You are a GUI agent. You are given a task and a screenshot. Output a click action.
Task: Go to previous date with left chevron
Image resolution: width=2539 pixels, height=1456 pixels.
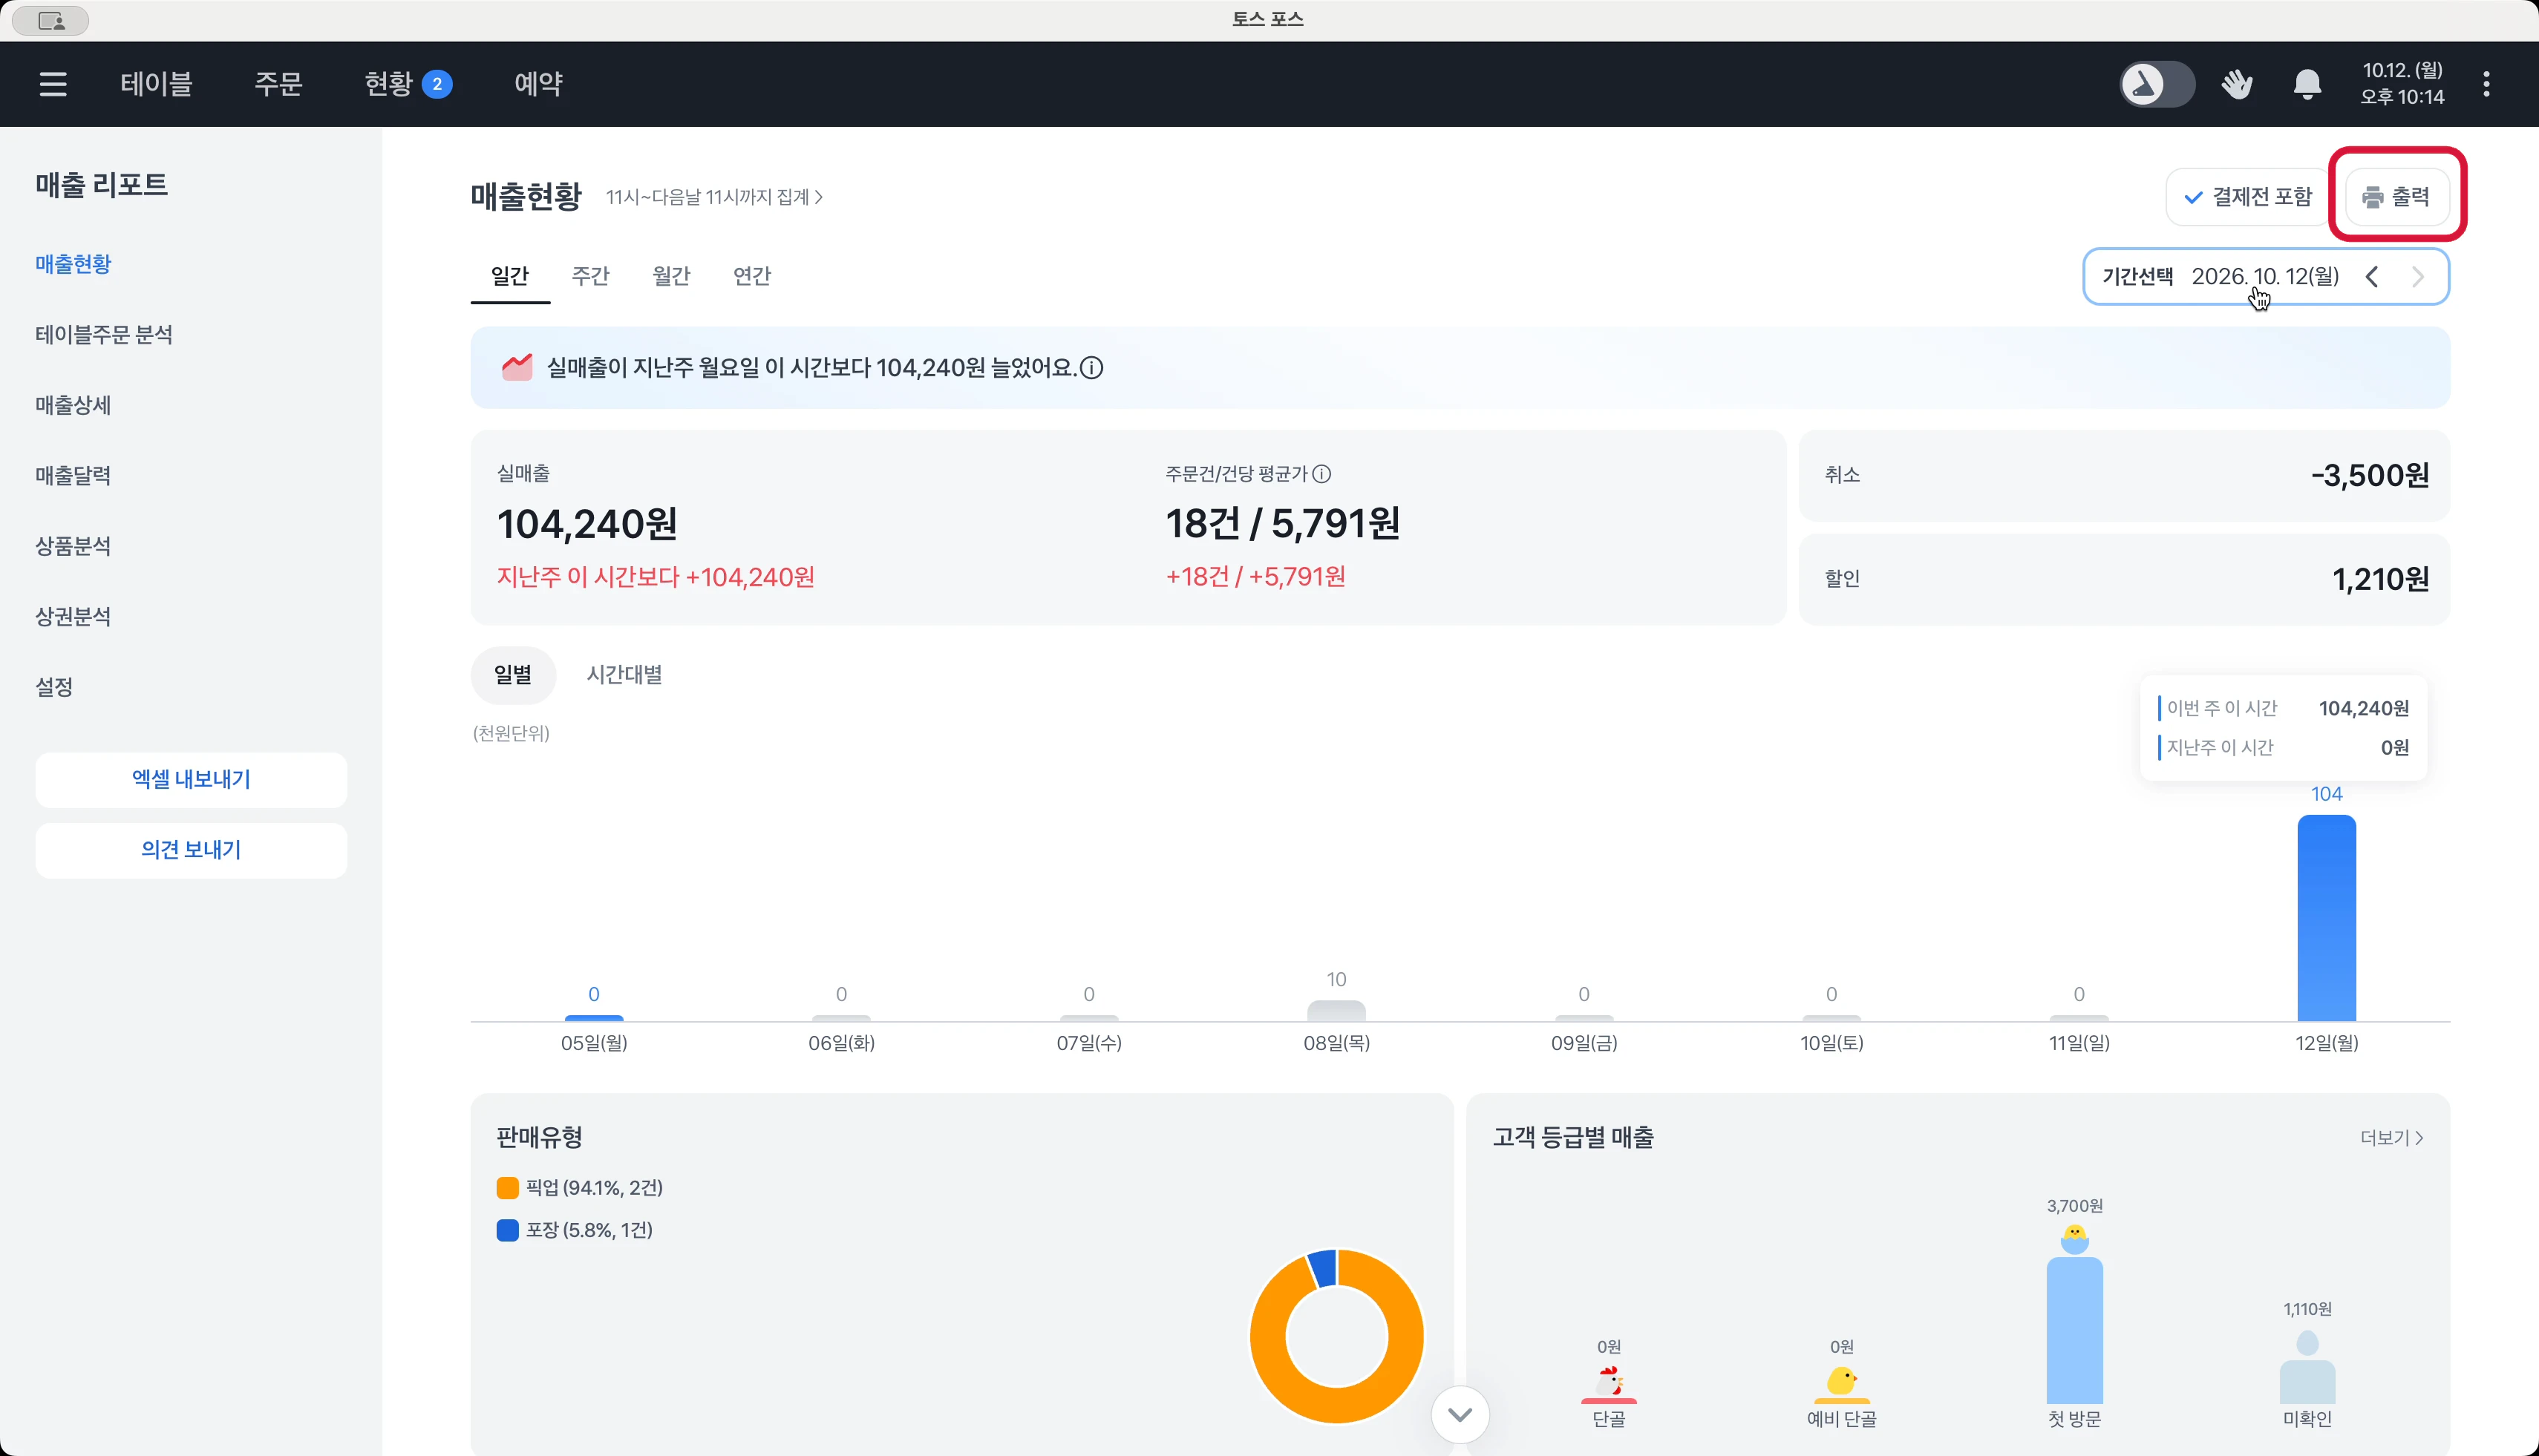click(x=2372, y=277)
